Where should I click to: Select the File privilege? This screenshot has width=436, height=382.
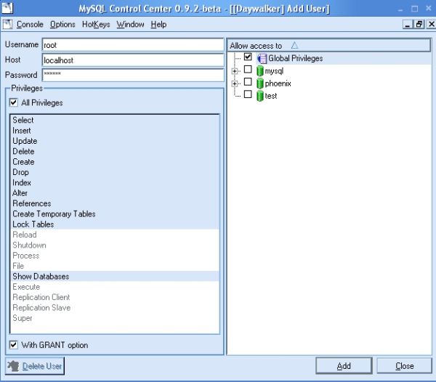point(115,266)
